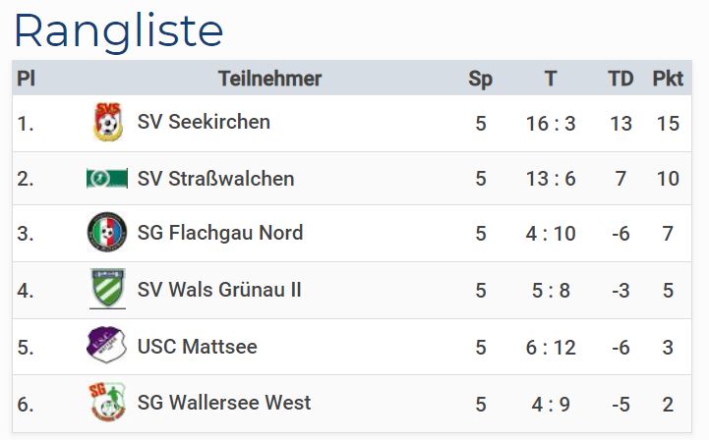
Task: Click the SV Straßwalchen green logo
Action: pyautogui.click(x=107, y=179)
